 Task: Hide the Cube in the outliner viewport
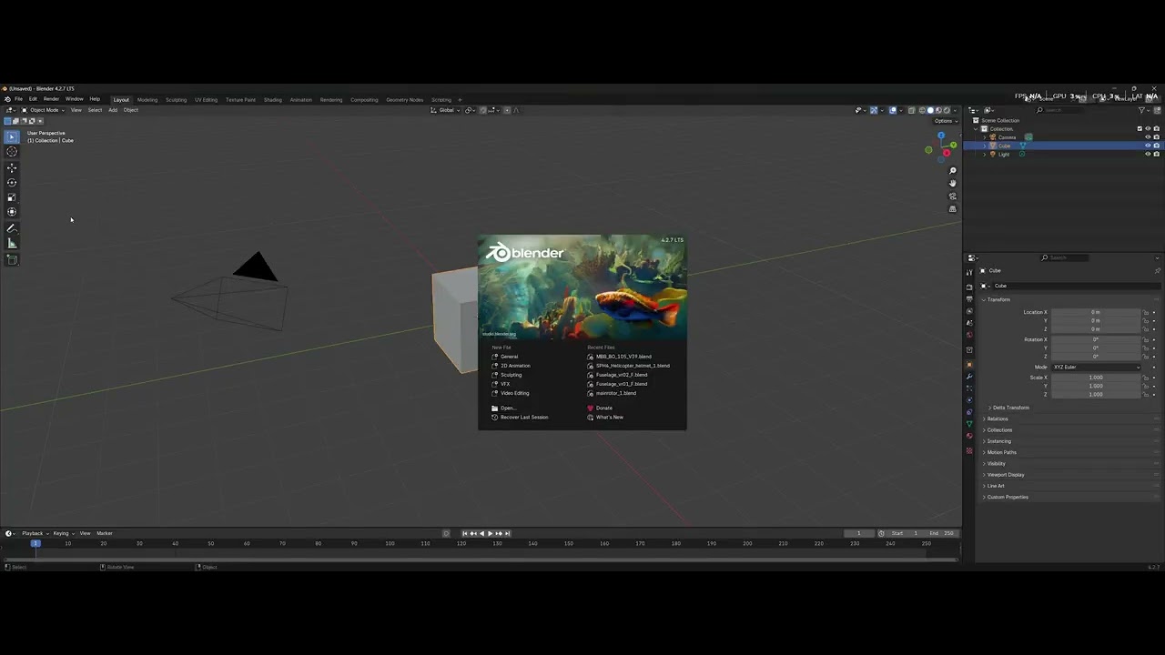pyautogui.click(x=1148, y=146)
